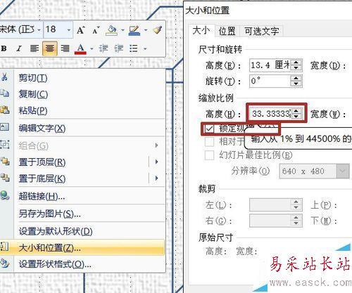
Task: Click the Shrink Font icon
Action: click(x=96, y=30)
